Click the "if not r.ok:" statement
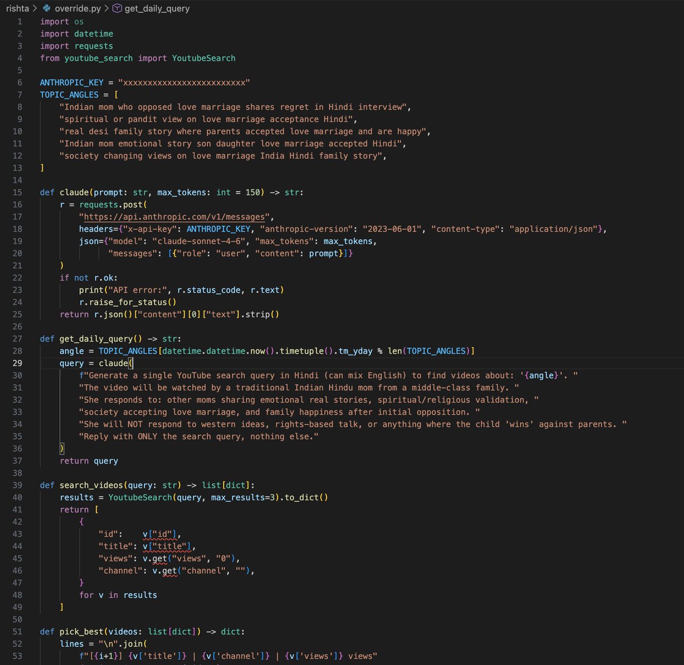 coord(89,278)
